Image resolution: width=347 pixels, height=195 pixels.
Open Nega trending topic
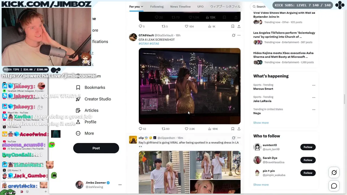click(257, 113)
